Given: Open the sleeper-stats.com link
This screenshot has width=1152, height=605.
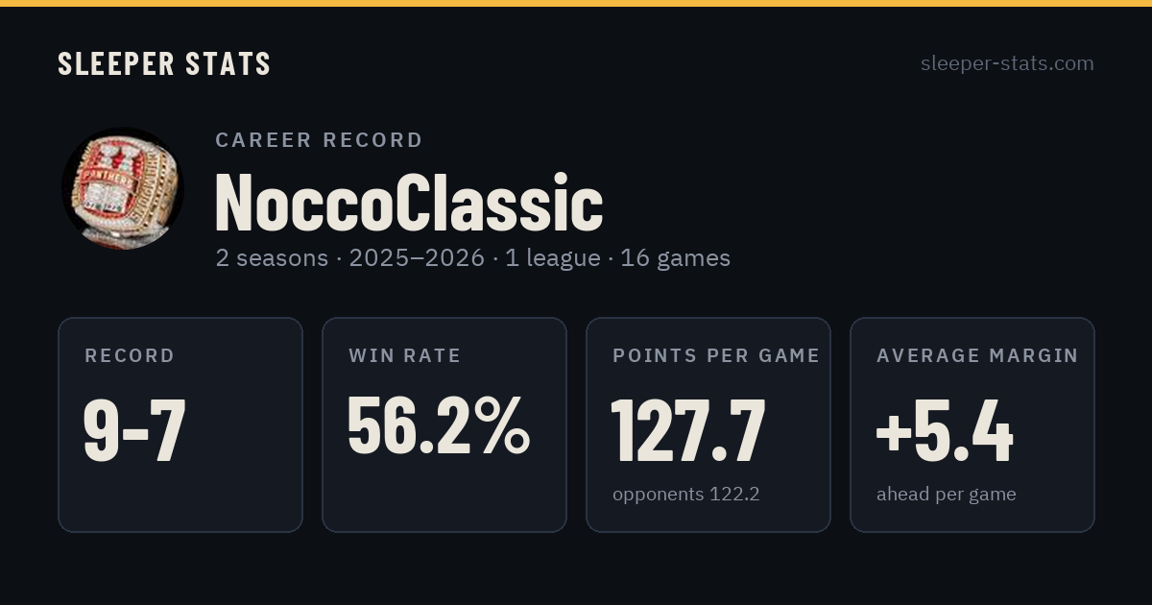Looking at the screenshot, I should (1007, 63).
